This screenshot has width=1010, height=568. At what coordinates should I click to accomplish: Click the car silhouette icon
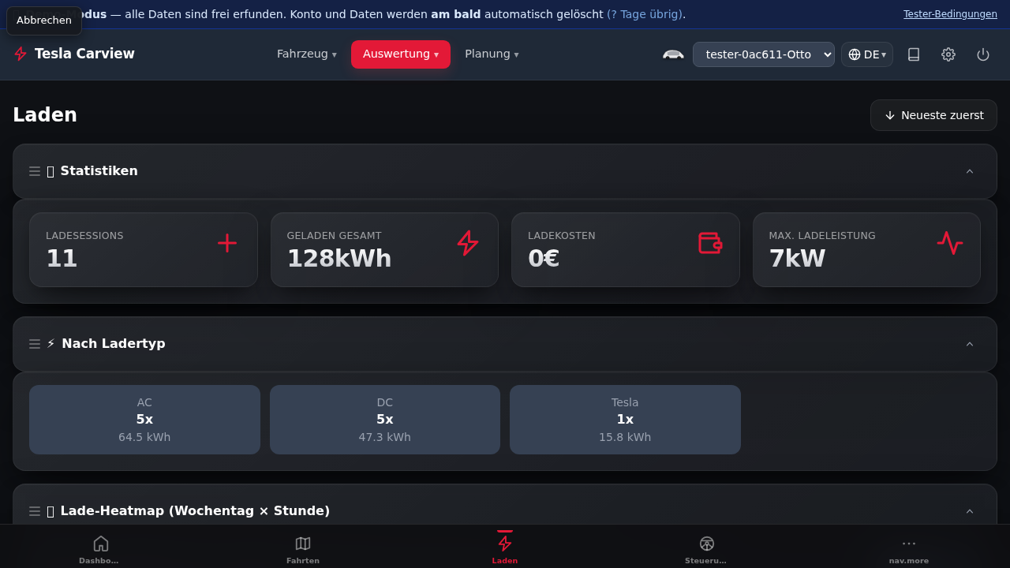(x=673, y=54)
